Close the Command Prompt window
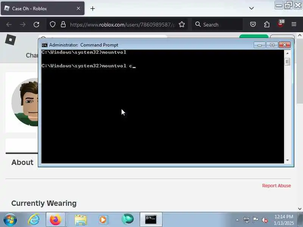303x227 pixels. (x=284, y=45)
